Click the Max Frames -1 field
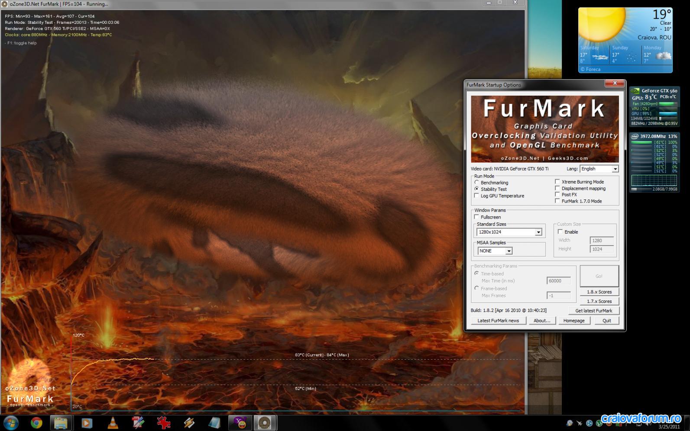 coord(559,296)
